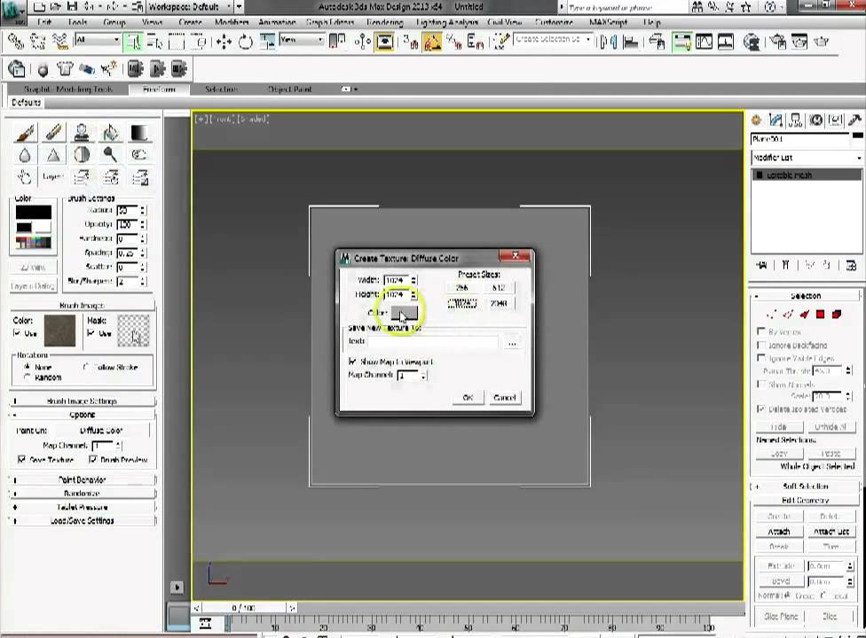Open the Utilities hammer panel tab
The width and height of the screenshot is (866, 638).
[854, 121]
